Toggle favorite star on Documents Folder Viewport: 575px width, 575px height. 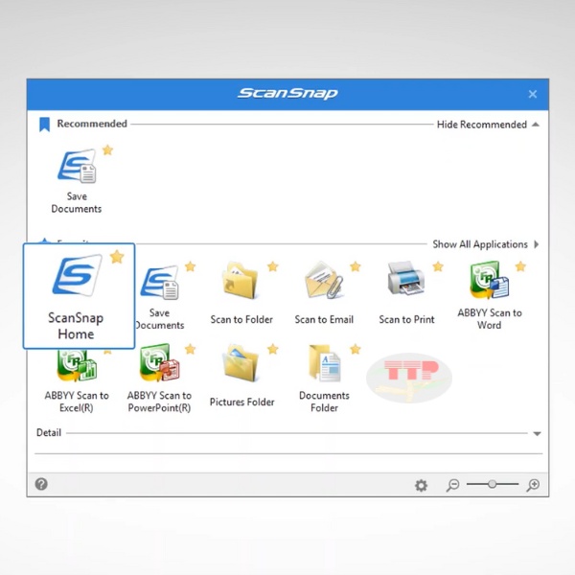coord(355,349)
